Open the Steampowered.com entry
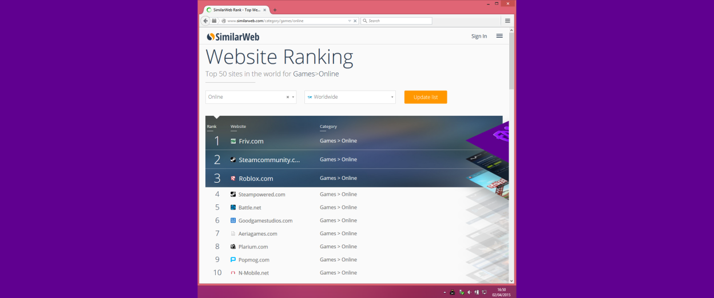 click(x=261, y=195)
